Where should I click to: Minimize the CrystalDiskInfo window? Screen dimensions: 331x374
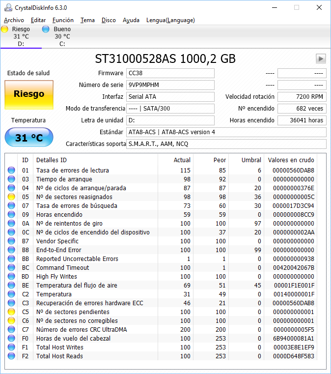point(275,8)
